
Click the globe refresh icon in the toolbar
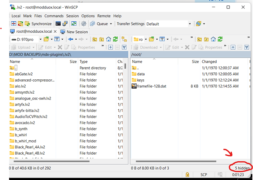pos(198,24)
